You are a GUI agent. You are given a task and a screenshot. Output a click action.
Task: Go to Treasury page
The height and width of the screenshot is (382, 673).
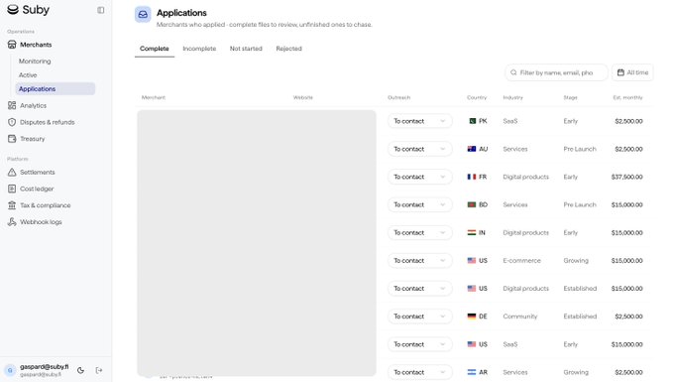pyautogui.click(x=32, y=139)
